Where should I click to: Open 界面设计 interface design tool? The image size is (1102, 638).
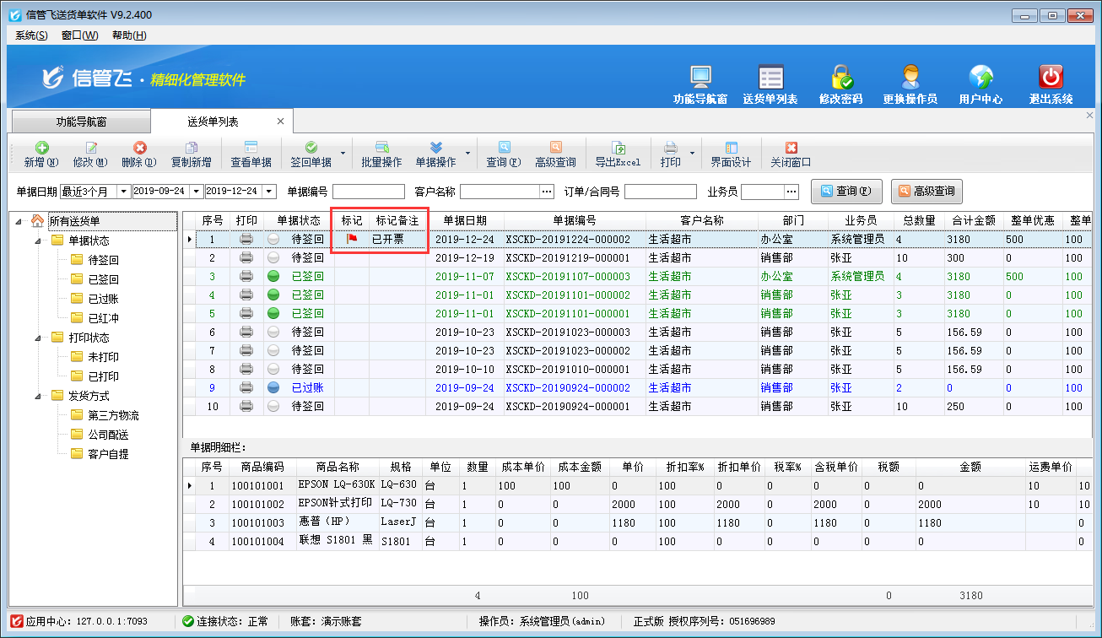[731, 149]
